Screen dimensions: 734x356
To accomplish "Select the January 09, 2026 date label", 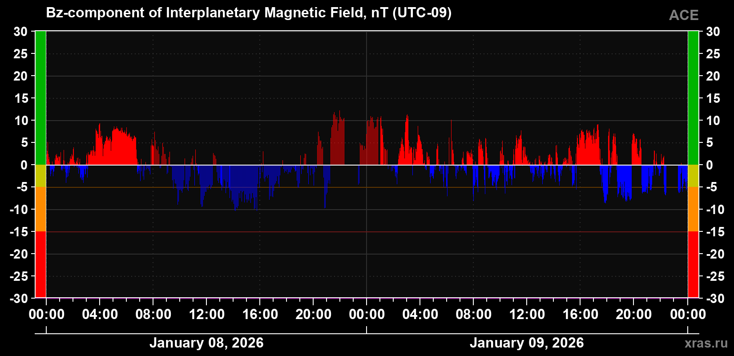I will coord(527,343).
